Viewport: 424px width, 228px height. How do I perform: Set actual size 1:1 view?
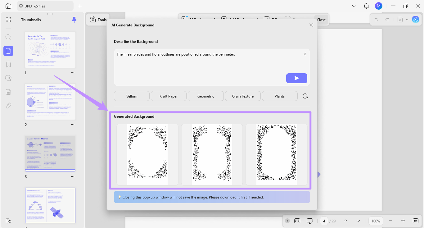coord(416,221)
